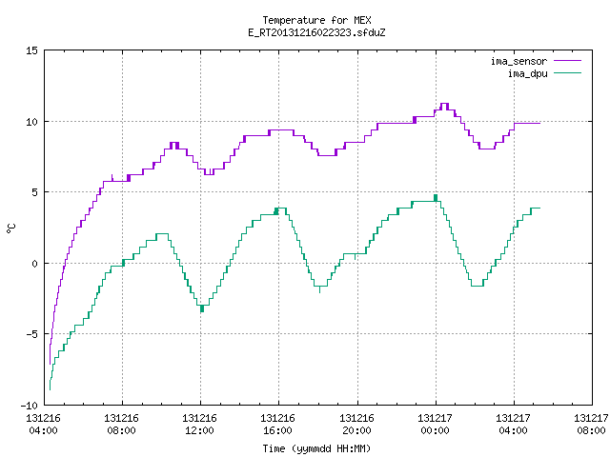Click the ima_sensor legend label
This screenshot has height=457, width=610.
coord(518,61)
